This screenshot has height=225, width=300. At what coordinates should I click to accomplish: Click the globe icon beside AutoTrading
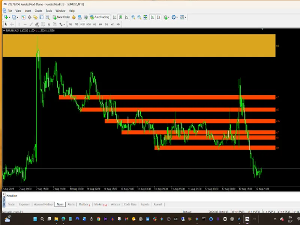pos(86,17)
